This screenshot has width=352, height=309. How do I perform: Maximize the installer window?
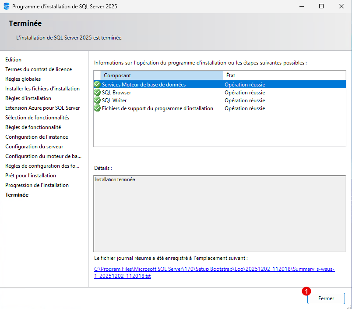pyautogui.click(x=321, y=6)
